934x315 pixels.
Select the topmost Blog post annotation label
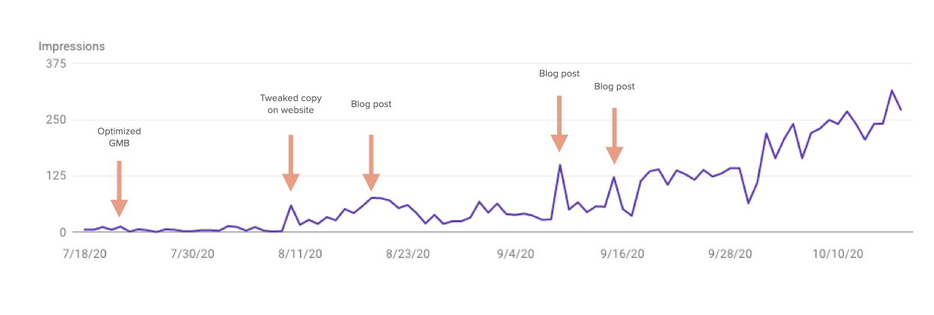(559, 73)
